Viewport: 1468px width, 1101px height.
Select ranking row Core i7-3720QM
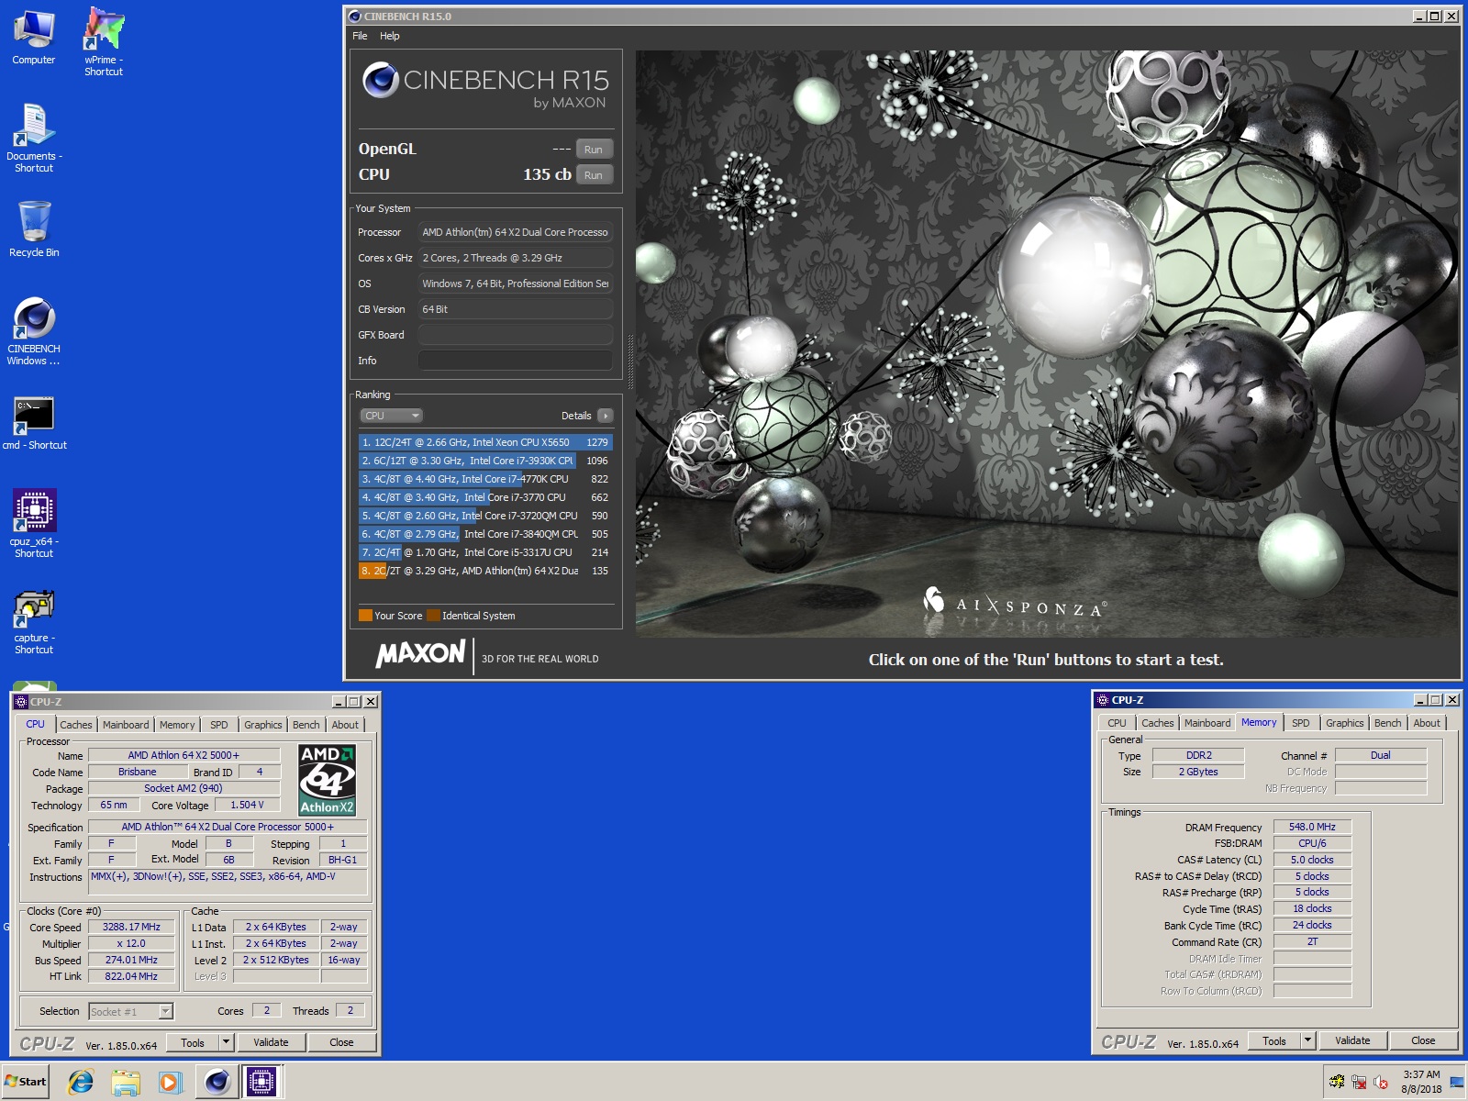click(485, 516)
